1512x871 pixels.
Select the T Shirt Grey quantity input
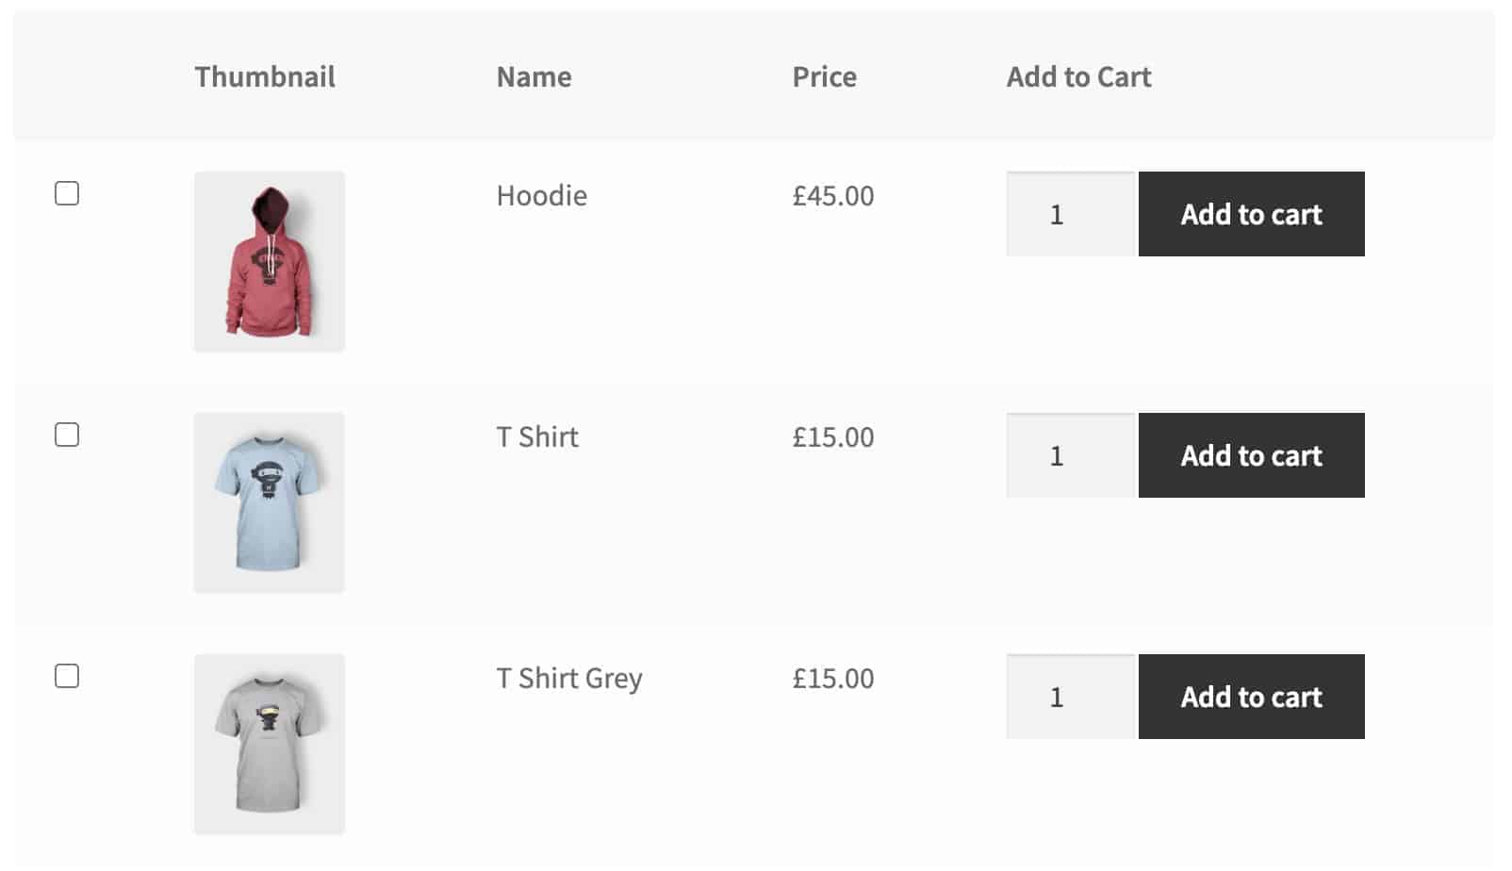1071,697
